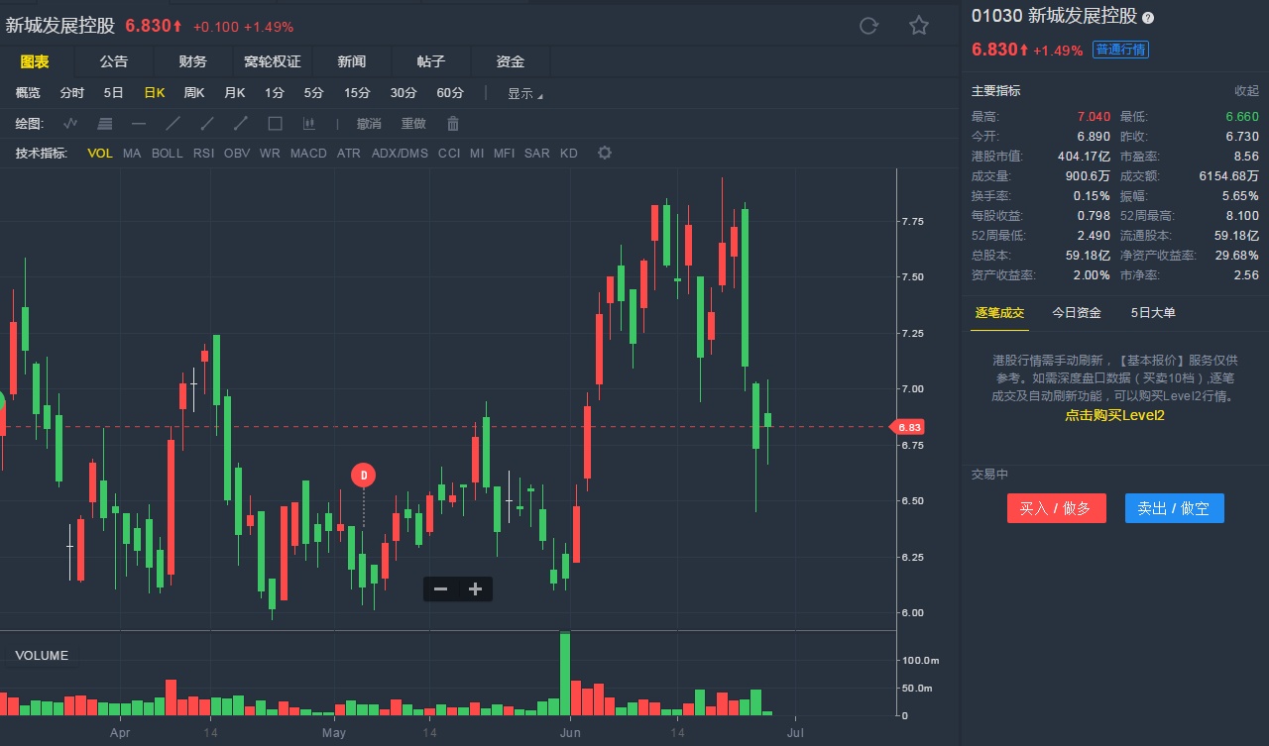
Task: Click the dividend D marker on chart
Action: (364, 476)
